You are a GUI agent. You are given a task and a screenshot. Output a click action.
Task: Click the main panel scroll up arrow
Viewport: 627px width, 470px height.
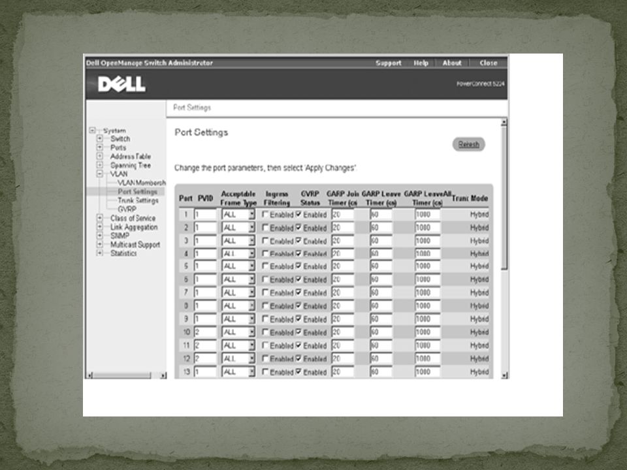click(x=504, y=122)
